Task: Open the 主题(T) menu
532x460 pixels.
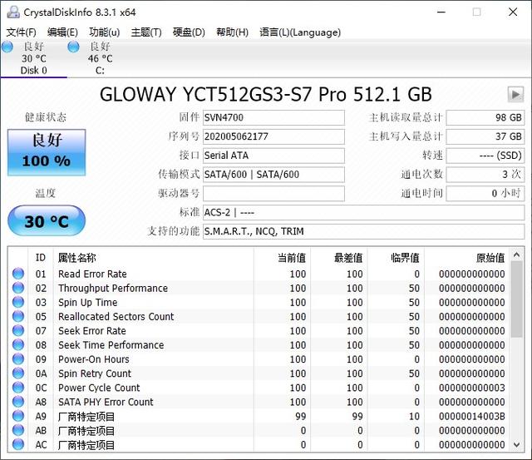Action: click(x=146, y=32)
